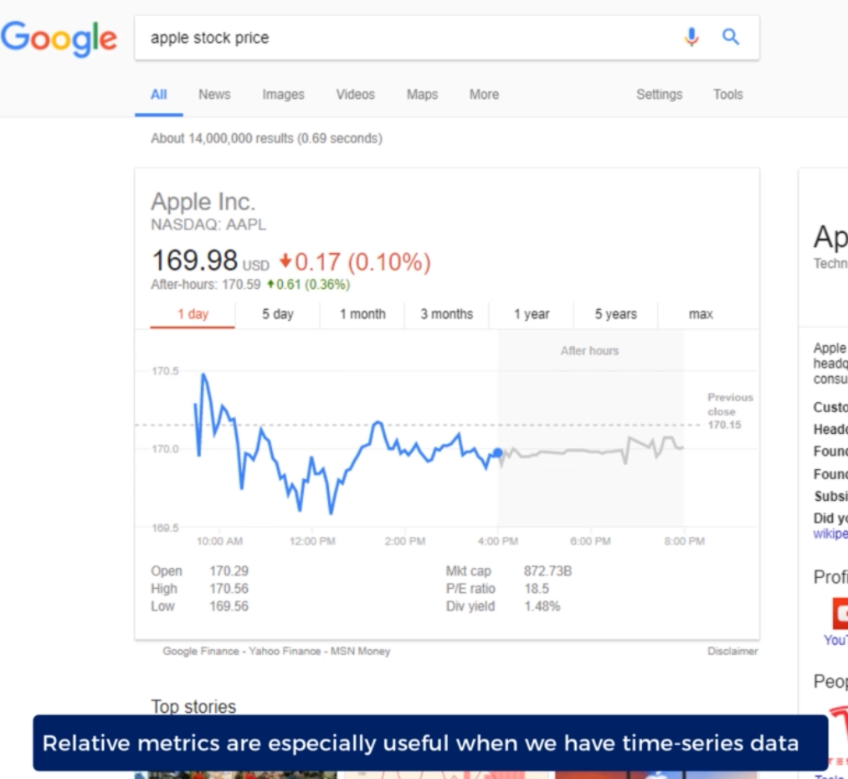Select the 1 day chart range tab

coord(193,314)
